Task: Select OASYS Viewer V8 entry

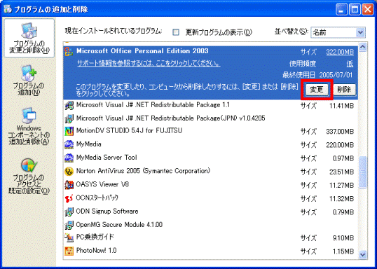Action: coord(102,184)
